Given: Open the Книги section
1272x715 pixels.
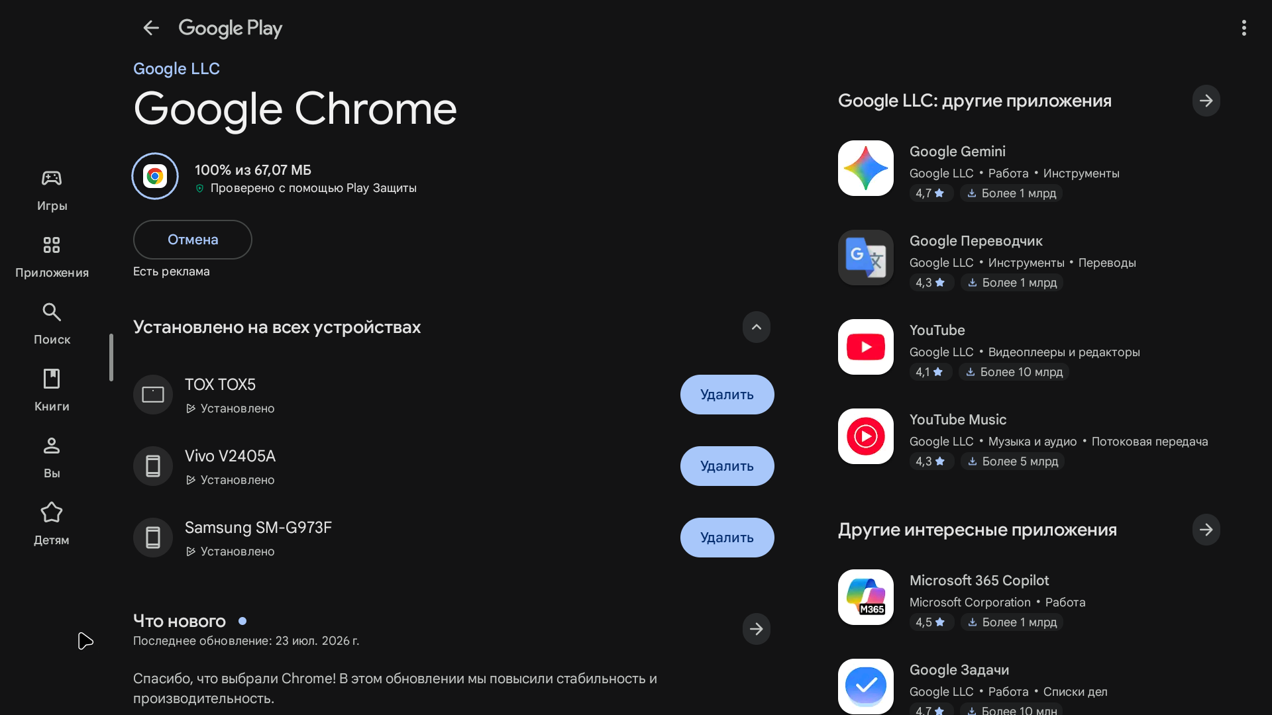Looking at the screenshot, I should pos(52,391).
